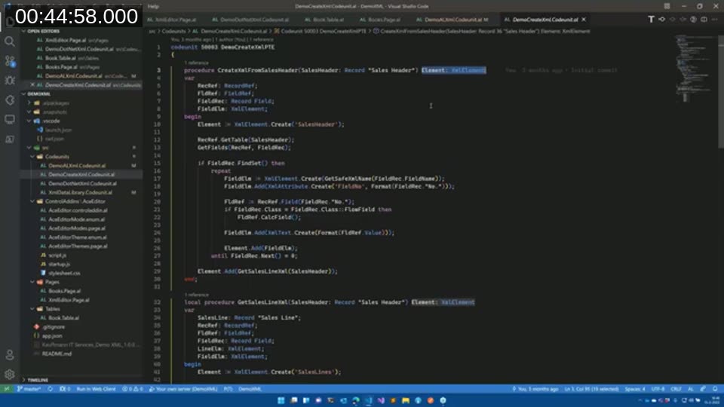Click Spaces: 4 indentation setting

point(635,389)
